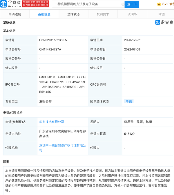Select publication number CN114724727A
The width and height of the screenshot is (174, 195).
[50, 49]
